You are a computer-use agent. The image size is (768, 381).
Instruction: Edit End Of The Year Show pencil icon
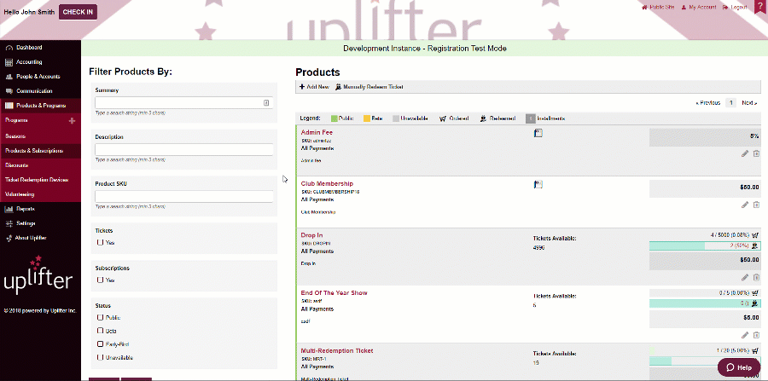pos(745,335)
